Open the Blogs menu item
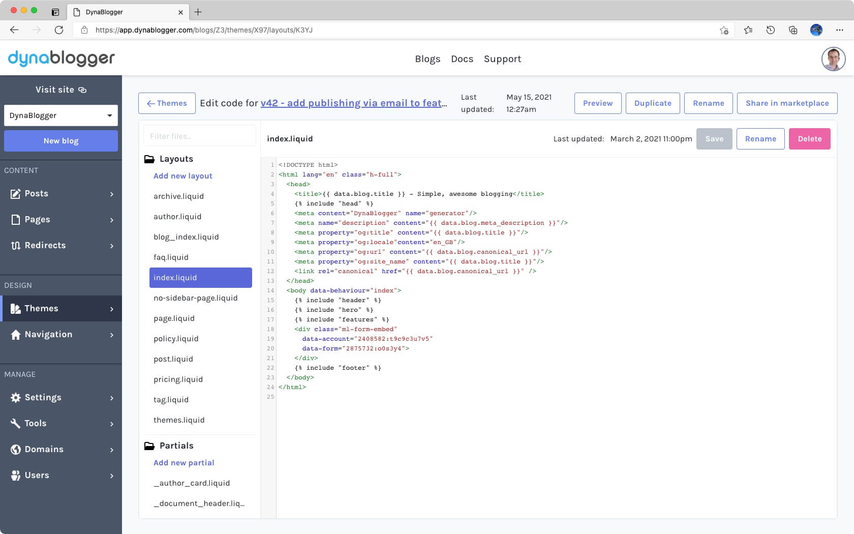This screenshot has height=534, width=854. click(428, 59)
